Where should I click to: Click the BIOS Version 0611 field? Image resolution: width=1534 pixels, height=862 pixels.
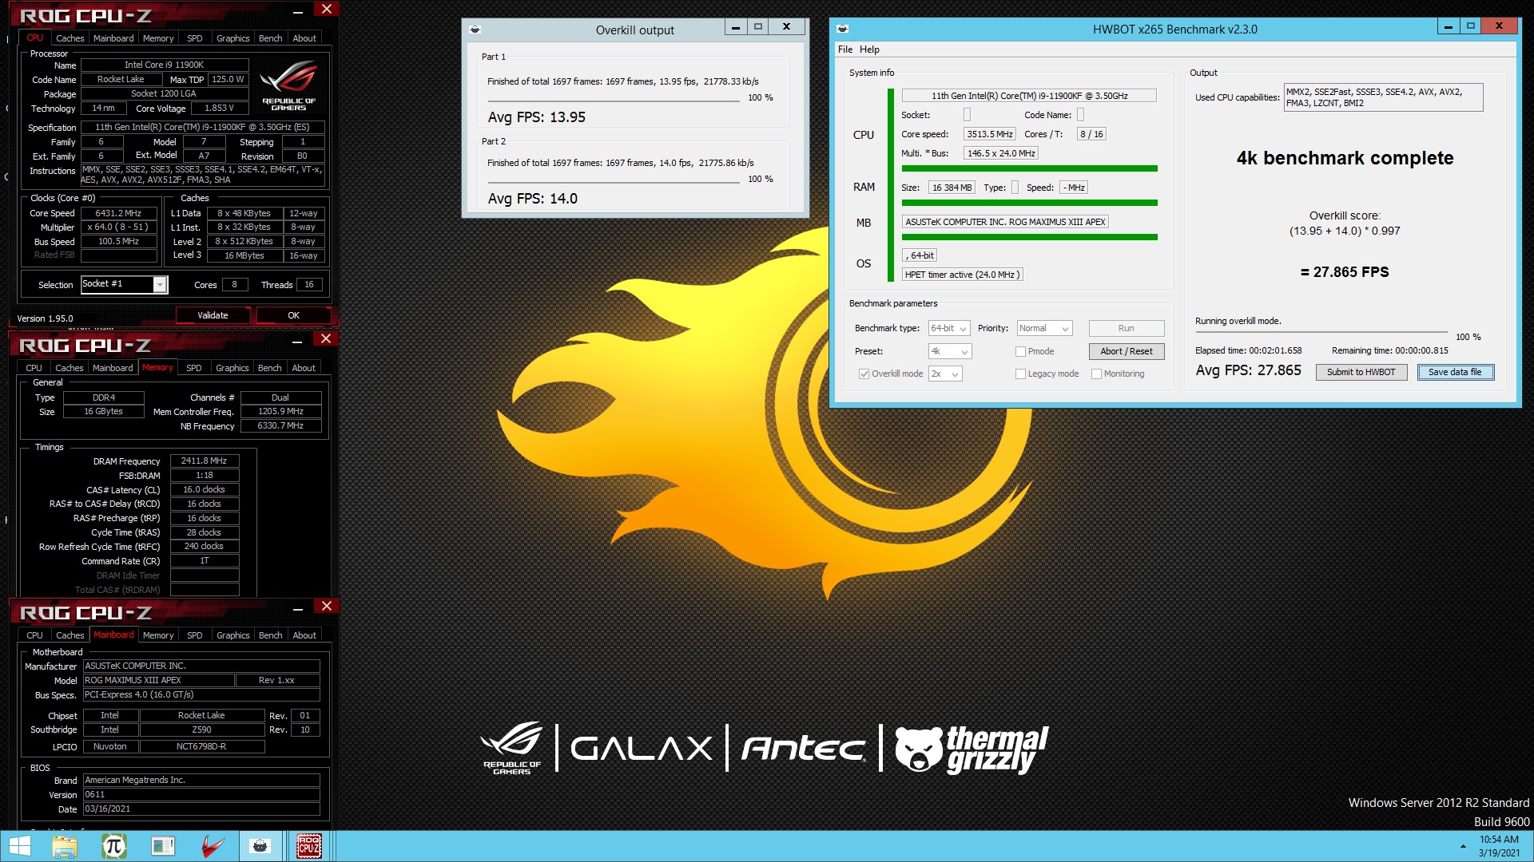201,795
